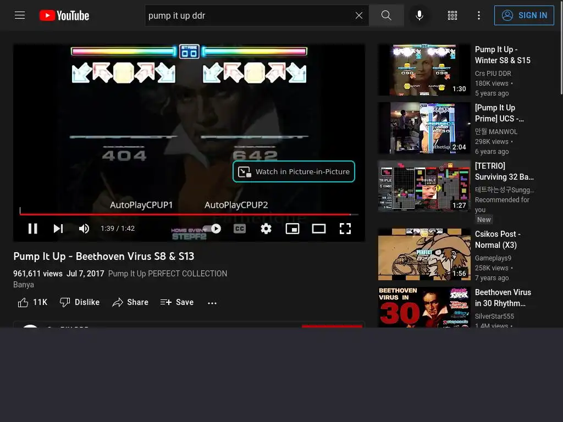Viewport: 563px width, 422px height.
Task: Share this video
Action: pos(130,303)
